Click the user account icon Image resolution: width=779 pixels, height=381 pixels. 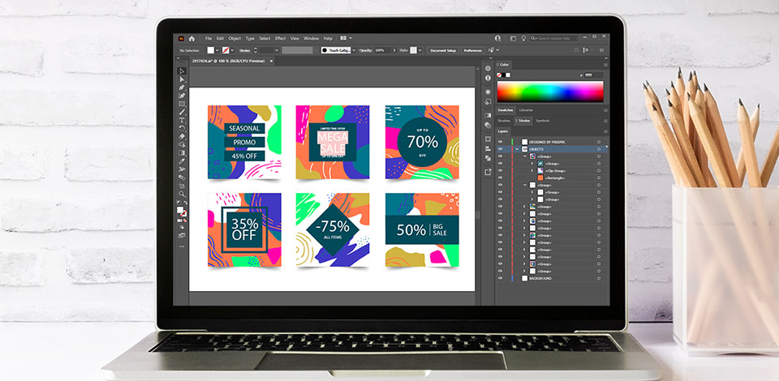coord(497,38)
